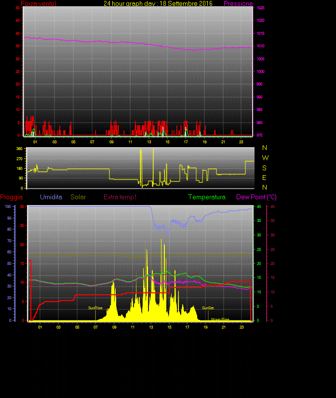
Task: Click the graph title showing 18 Settembre 2016
Action: pyautogui.click(x=158, y=3)
